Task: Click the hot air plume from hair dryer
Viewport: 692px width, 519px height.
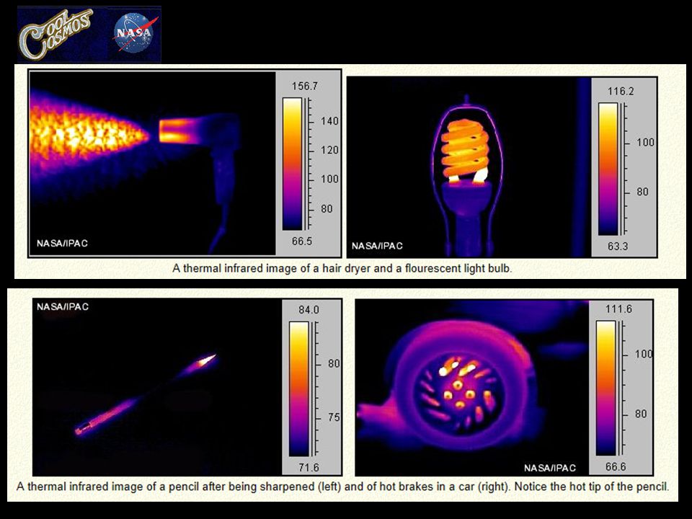Action: (88, 135)
